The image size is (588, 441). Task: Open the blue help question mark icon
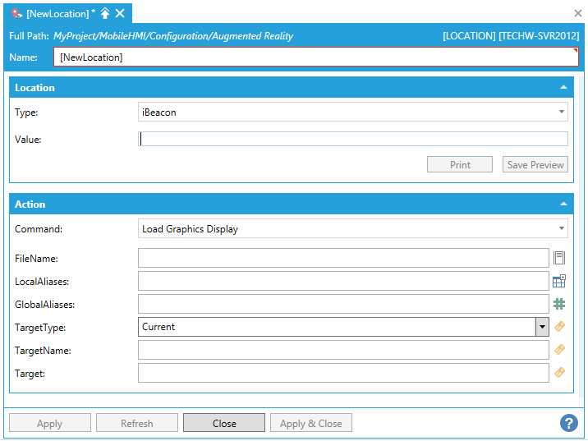coord(568,423)
